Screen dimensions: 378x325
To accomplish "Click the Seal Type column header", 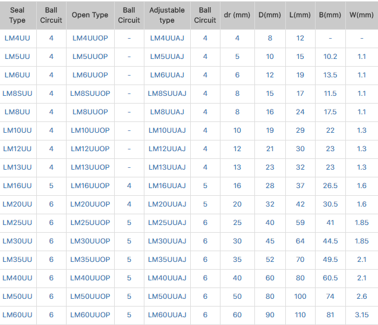I will click(18, 15).
